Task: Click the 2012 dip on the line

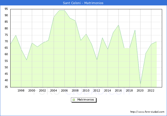Action: [x=97, y=60]
